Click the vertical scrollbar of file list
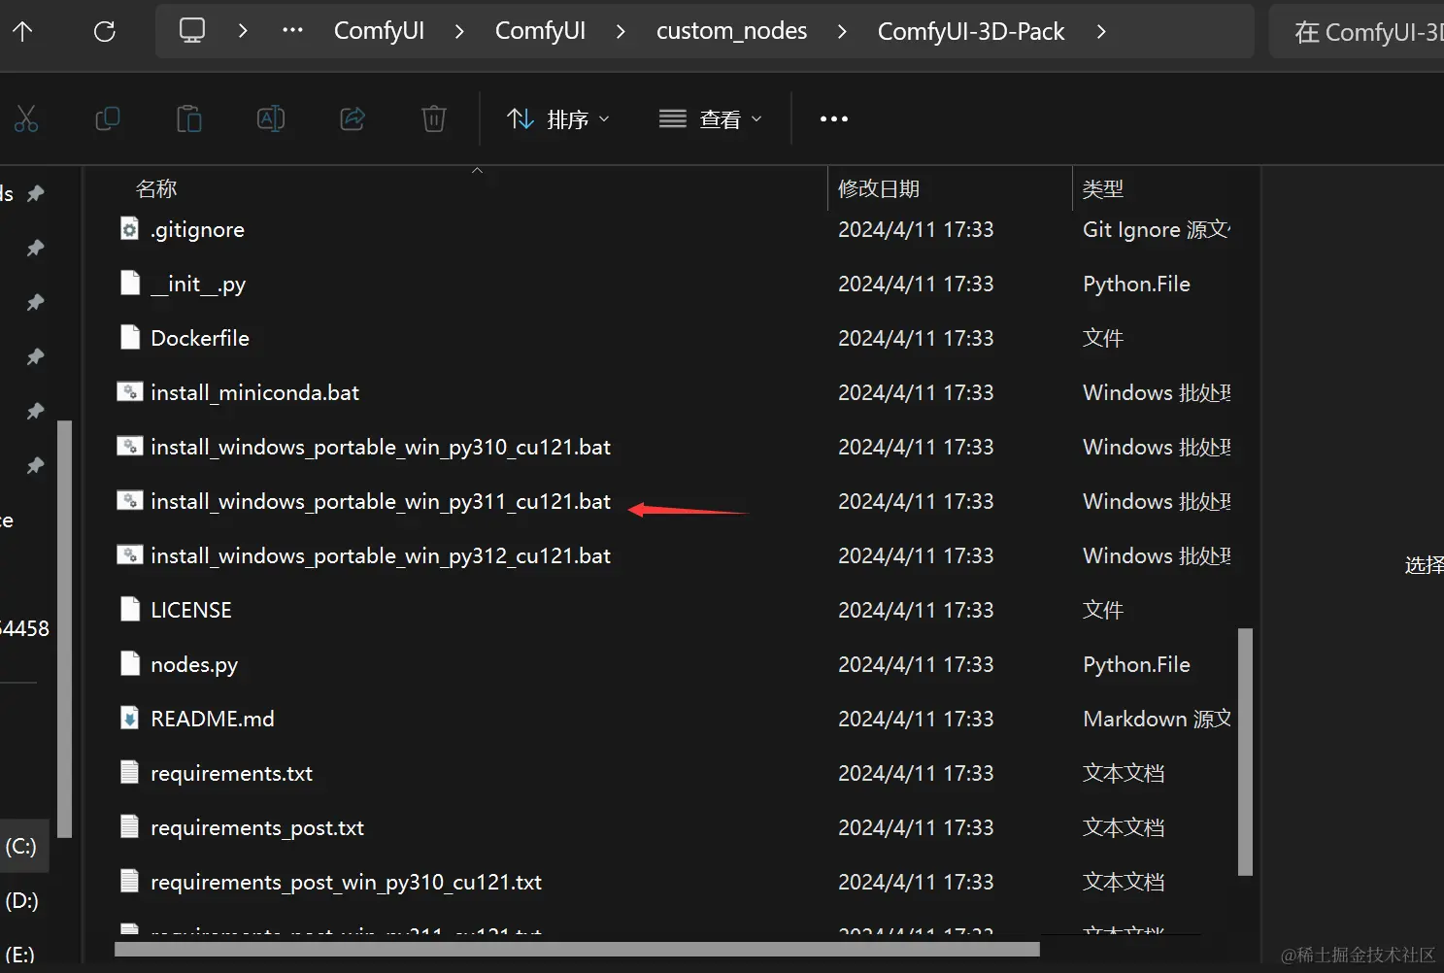This screenshot has height=973, width=1444. [1245, 753]
